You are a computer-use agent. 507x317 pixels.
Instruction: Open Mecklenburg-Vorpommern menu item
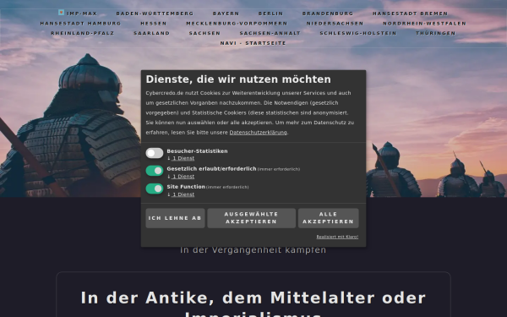point(237,24)
